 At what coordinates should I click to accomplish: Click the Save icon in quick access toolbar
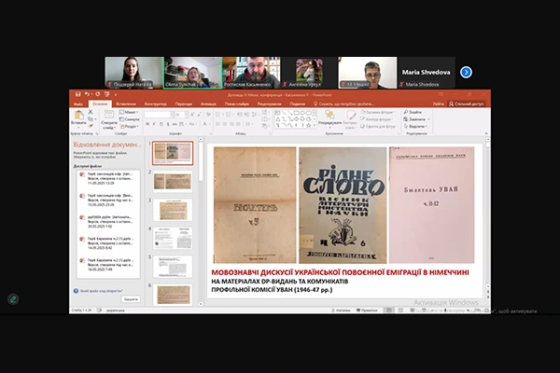pyautogui.click(x=77, y=94)
